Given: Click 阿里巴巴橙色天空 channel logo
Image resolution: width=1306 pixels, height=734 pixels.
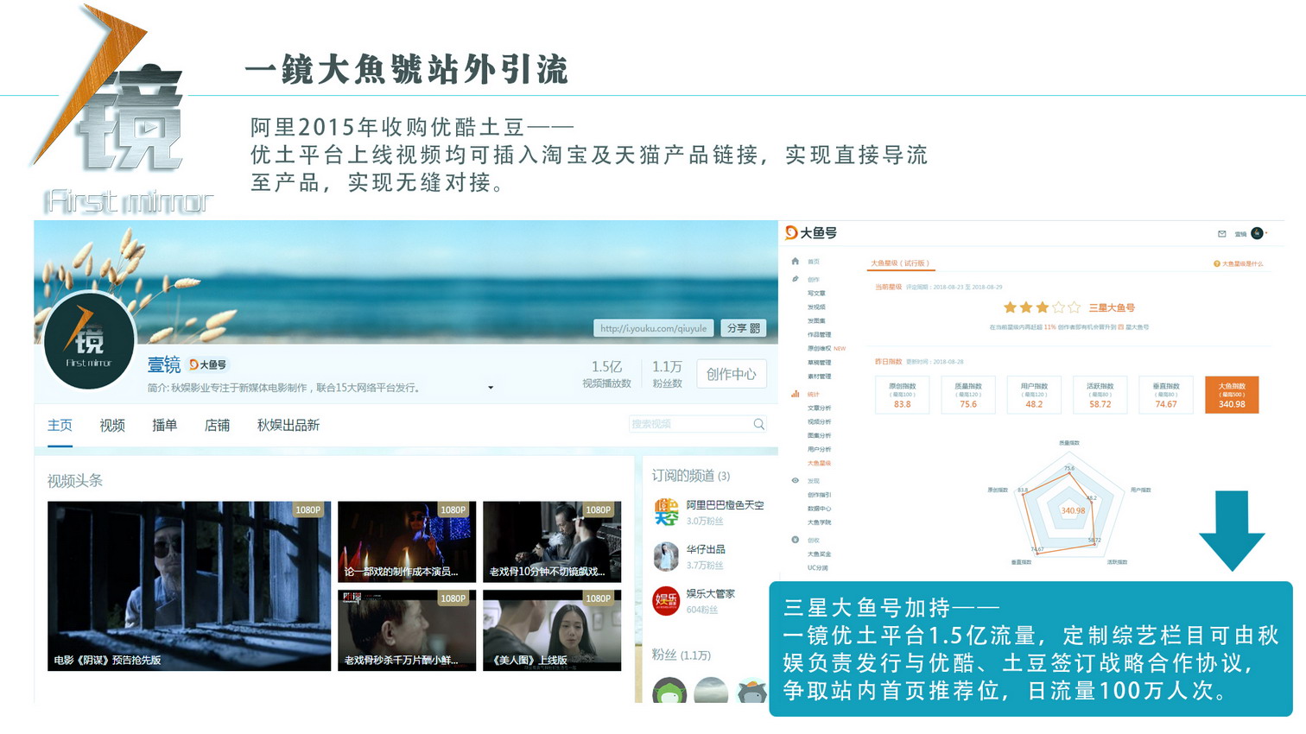Looking at the screenshot, I should [666, 512].
